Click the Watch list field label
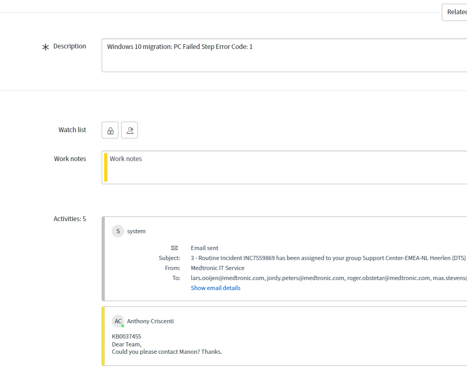The image size is (467, 368). click(x=72, y=130)
